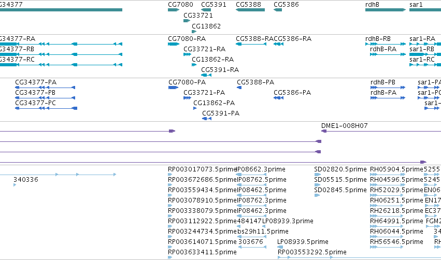
Task: Select the 303676 feature label
Action: 251,242
